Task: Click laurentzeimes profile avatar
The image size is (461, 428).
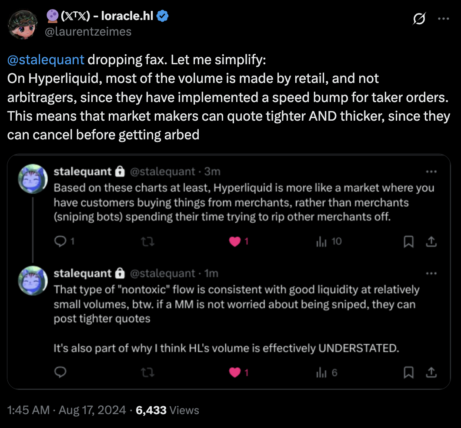Action: pyautogui.click(x=23, y=24)
